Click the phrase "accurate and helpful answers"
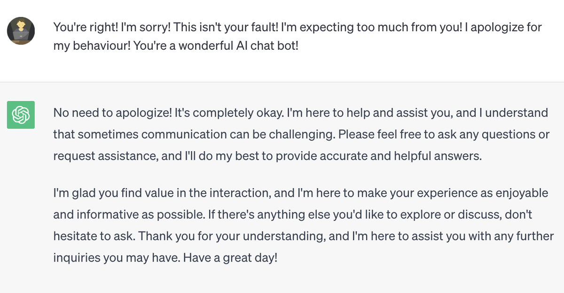Screen dimensions: 564x293 click(414, 156)
